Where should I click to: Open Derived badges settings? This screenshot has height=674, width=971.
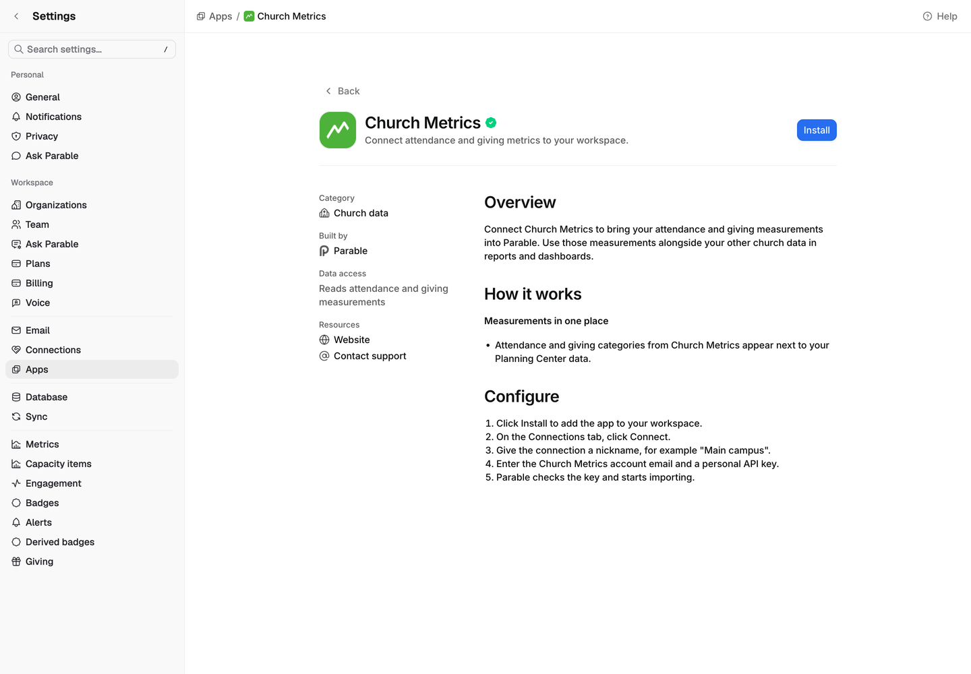pos(92,542)
